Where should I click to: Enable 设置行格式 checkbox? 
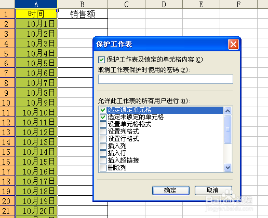[103, 139]
